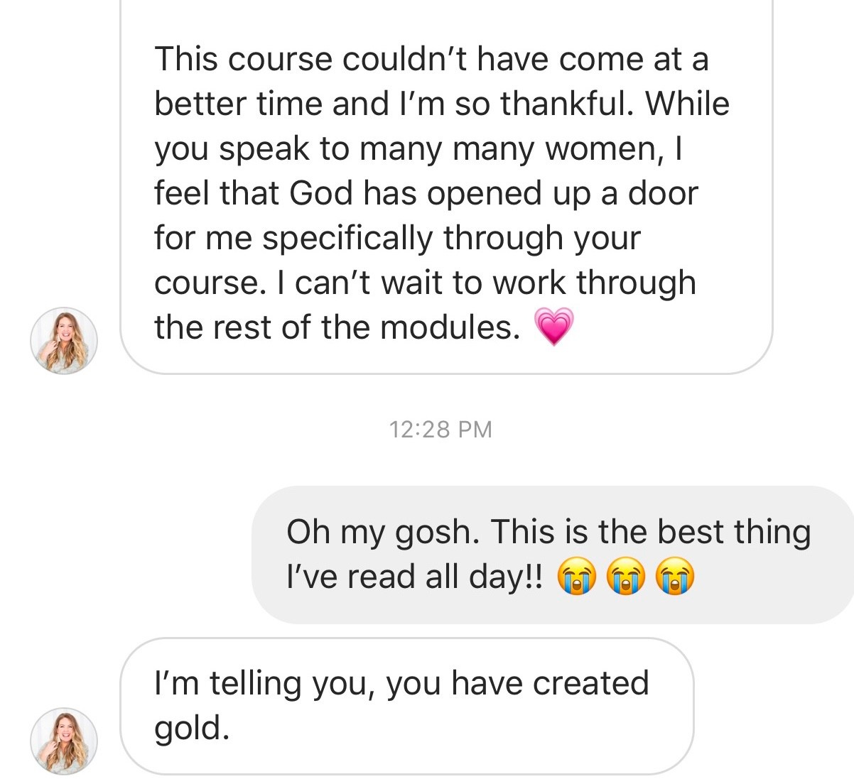Click the words "best thing" in the reply

pyautogui.click(x=733, y=532)
